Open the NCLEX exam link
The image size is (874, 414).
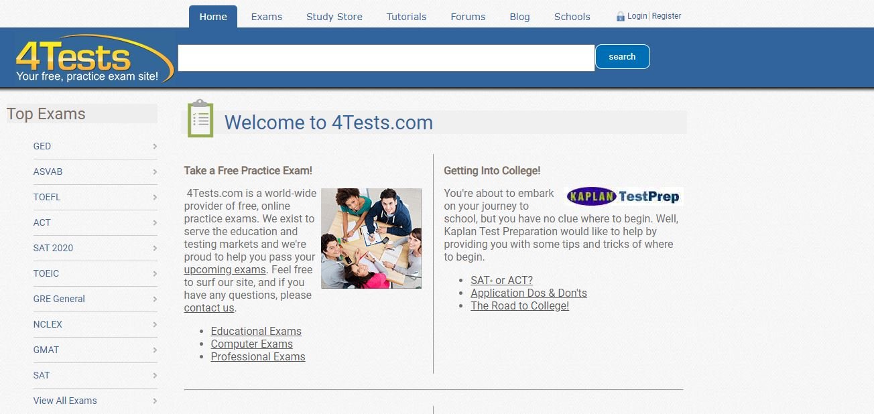[48, 324]
